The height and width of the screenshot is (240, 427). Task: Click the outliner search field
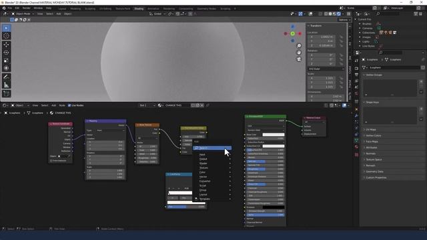pos(388,13)
